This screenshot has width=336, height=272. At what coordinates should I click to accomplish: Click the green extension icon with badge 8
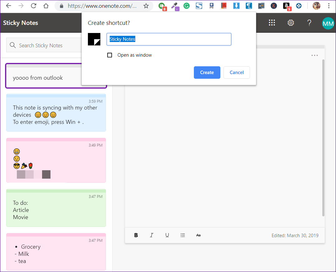click(x=162, y=6)
